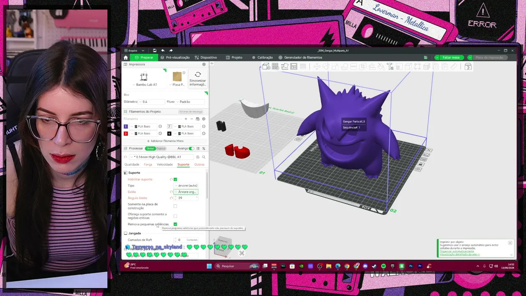Image resolution: width=526 pixels, height=296 pixels.
Task: Search process settings with magnifier icon
Action: point(203,157)
